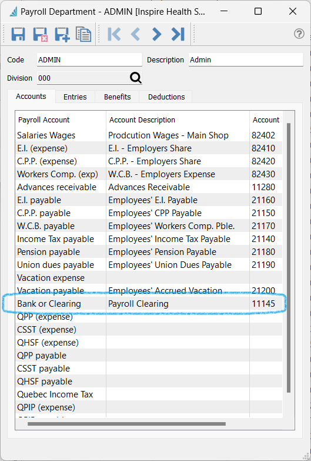Click the Account column header
This screenshot has height=461, width=311.
point(266,120)
